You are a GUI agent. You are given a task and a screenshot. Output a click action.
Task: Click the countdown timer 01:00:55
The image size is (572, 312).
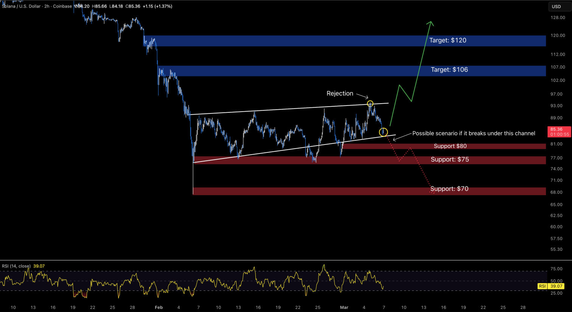(x=560, y=134)
